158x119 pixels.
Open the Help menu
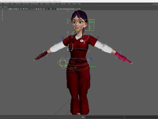(79, 4)
